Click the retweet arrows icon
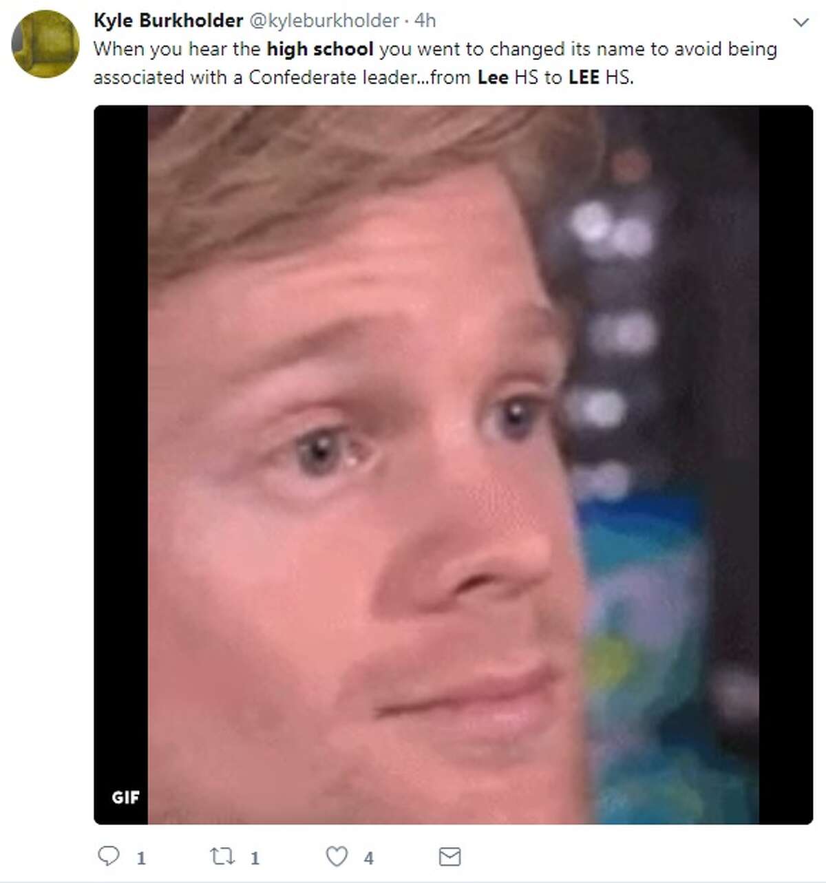Viewport: 826px width, 883px height. click(222, 856)
